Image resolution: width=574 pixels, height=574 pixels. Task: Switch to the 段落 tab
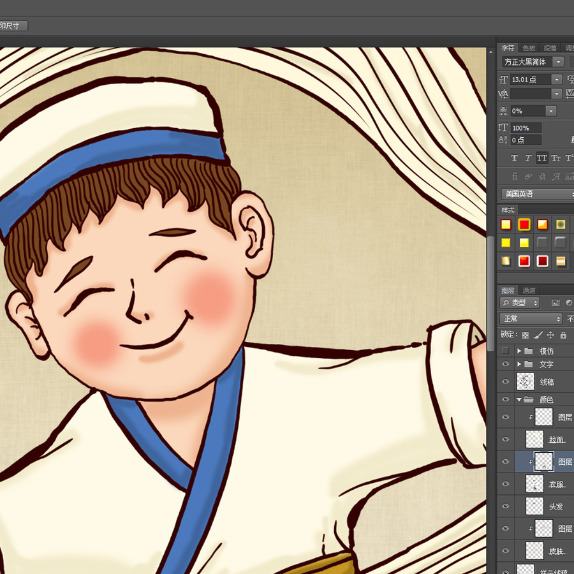click(x=550, y=48)
